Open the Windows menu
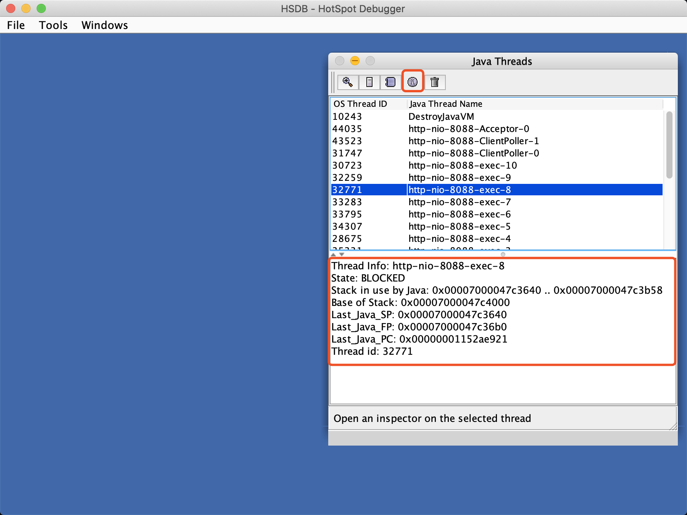 point(105,25)
